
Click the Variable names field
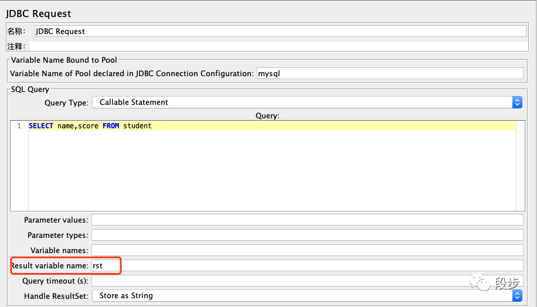click(x=307, y=250)
